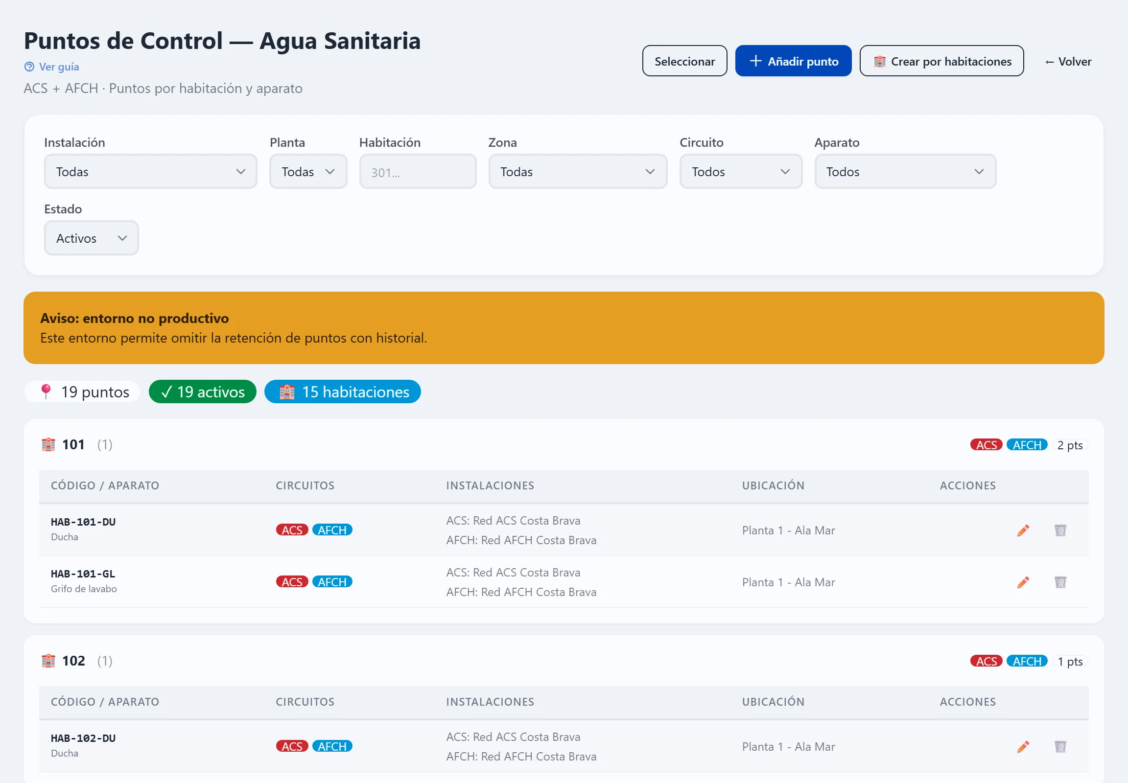Select the code HAB-101-DU
This screenshot has height=783, width=1128.
[83, 522]
